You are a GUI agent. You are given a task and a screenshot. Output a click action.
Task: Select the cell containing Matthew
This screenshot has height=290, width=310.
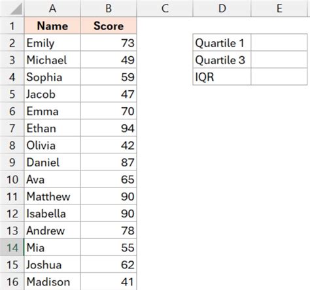(x=52, y=196)
